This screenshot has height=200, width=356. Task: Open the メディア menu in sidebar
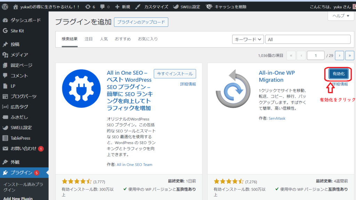coord(19,55)
